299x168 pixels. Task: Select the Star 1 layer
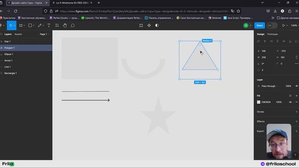tap(26, 42)
